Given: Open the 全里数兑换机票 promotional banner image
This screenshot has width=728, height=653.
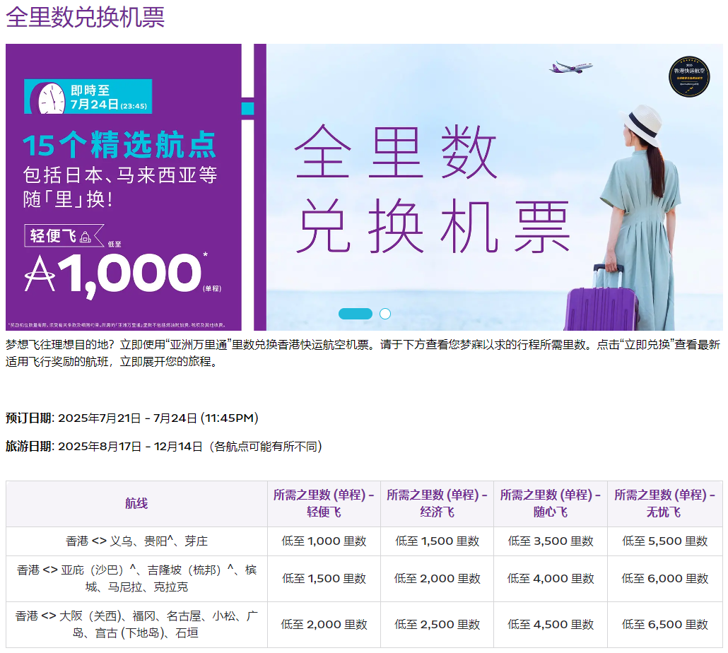Looking at the screenshot, I should [364, 187].
